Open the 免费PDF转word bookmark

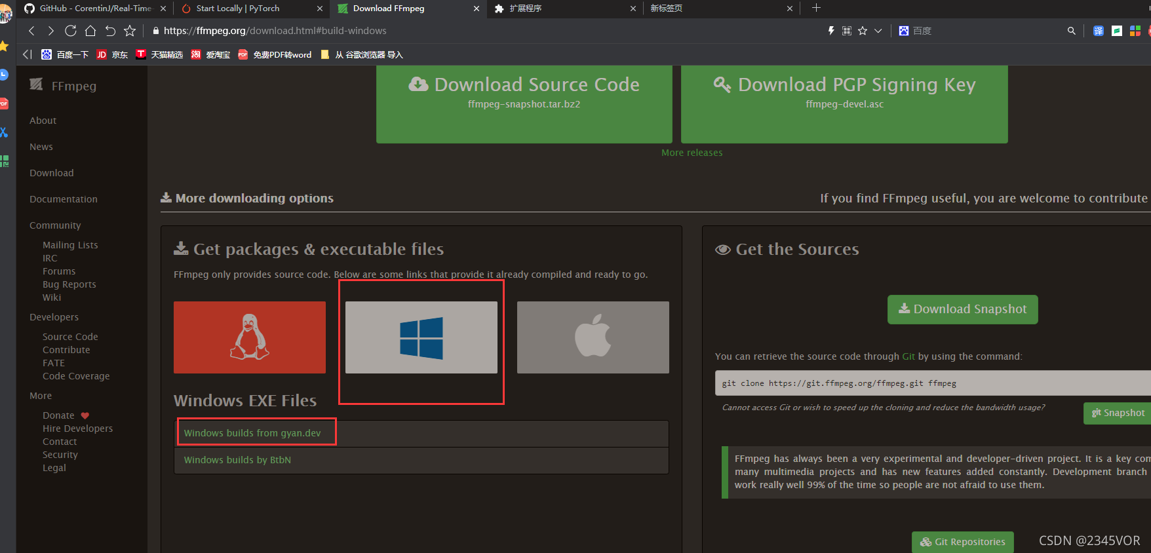275,54
